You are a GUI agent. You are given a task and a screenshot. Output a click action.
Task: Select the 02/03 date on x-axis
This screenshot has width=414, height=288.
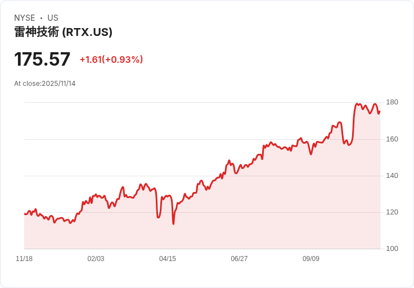point(96,259)
